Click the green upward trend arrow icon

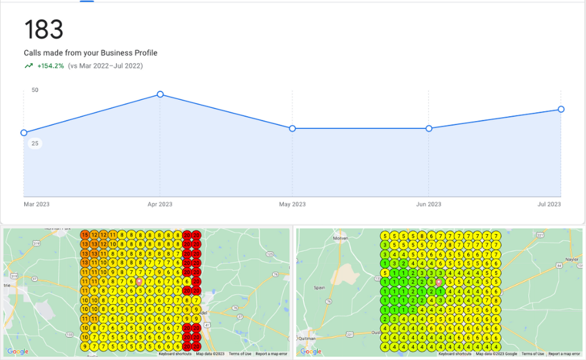pos(29,66)
